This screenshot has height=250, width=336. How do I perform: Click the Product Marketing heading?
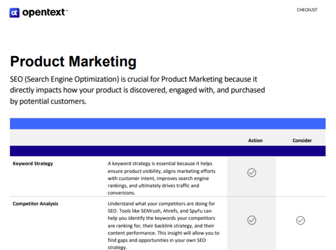tap(73, 61)
